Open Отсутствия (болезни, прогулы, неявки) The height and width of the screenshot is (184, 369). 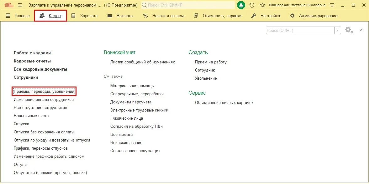pos(50,172)
